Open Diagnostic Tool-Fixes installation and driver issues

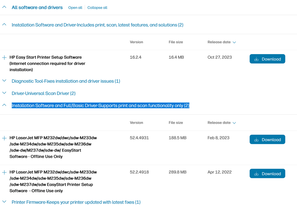66,81
